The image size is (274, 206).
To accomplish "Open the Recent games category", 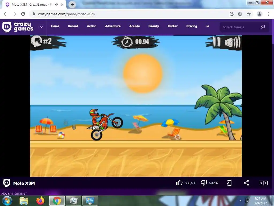I will [x=73, y=26].
